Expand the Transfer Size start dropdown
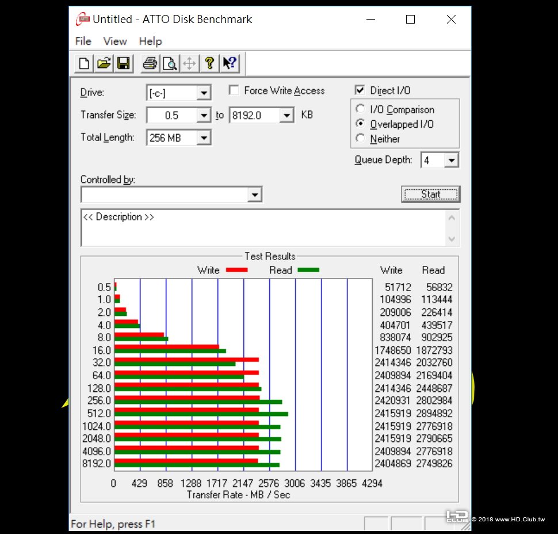The height and width of the screenshot is (534, 558). [204, 115]
